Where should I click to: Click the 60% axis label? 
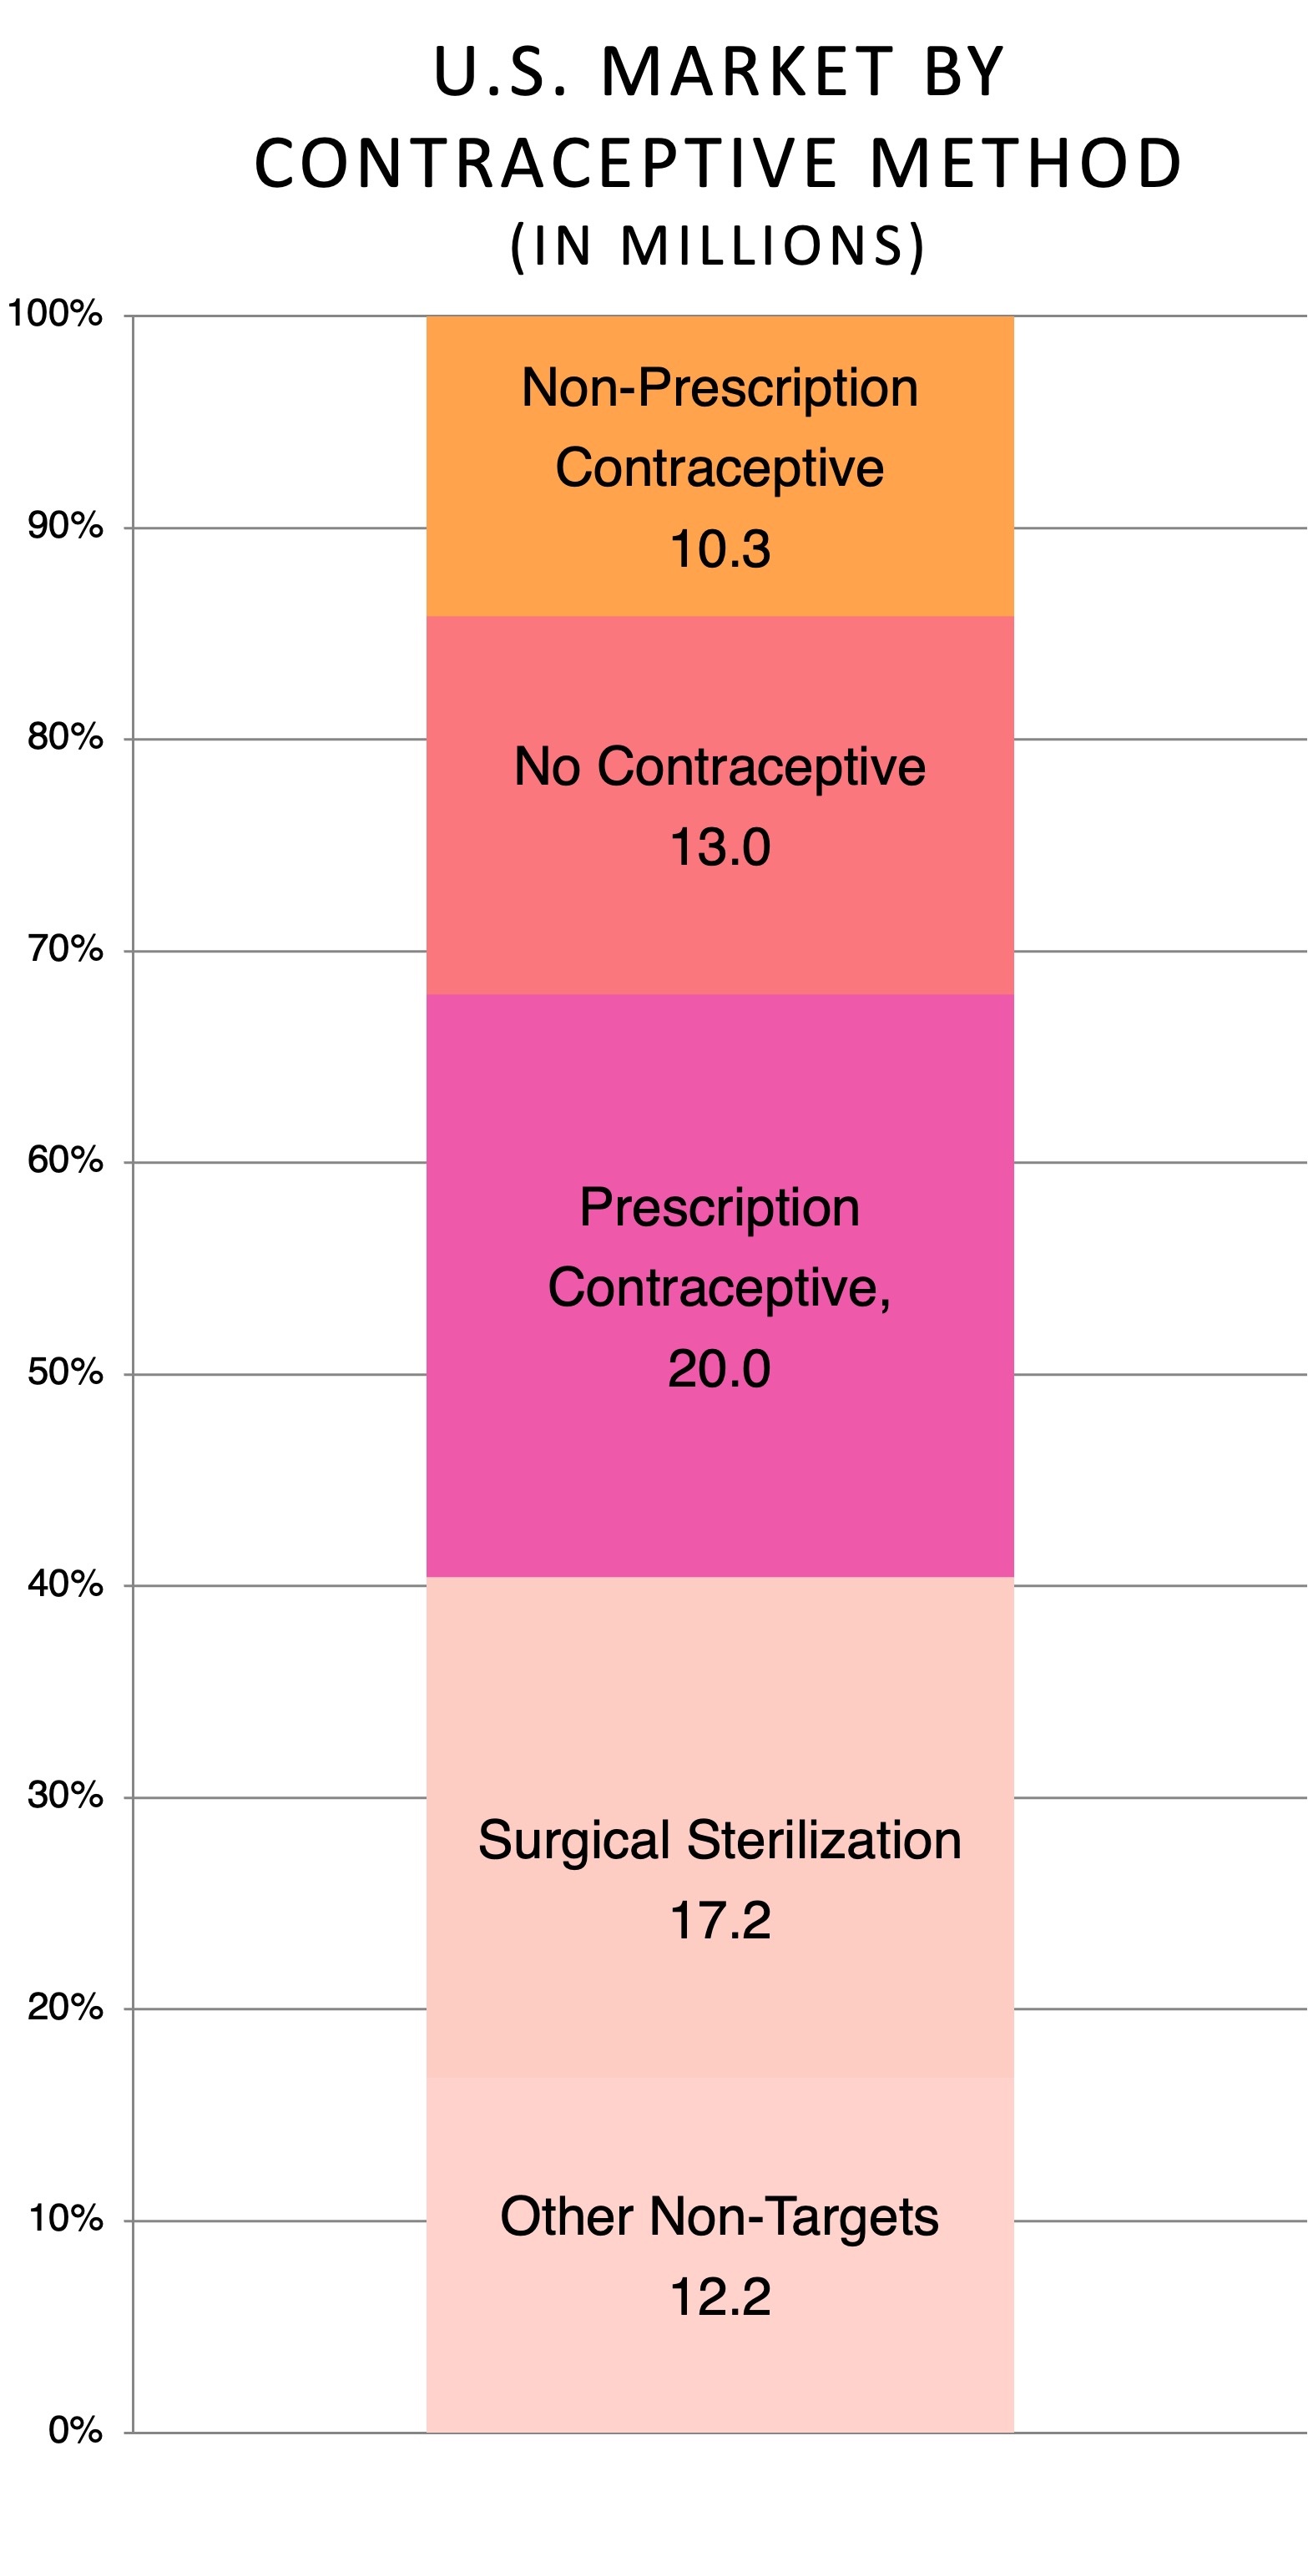(x=66, y=1160)
